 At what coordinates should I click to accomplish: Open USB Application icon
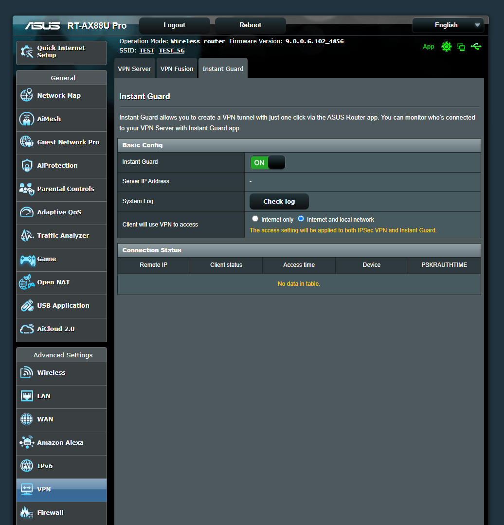click(27, 305)
